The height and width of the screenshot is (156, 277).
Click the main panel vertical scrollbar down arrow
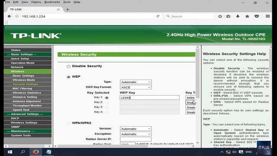[197, 143]
